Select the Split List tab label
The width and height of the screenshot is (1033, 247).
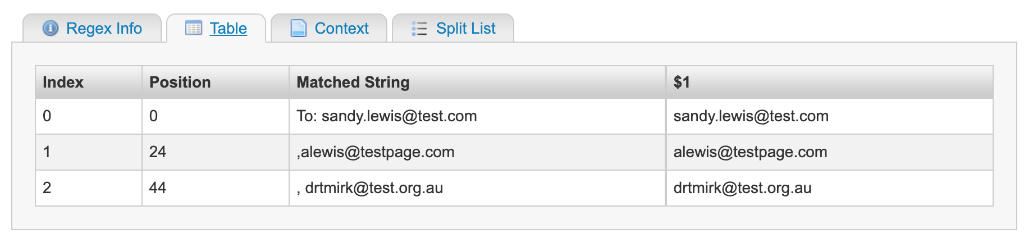pyautogui.click(x=465, y=28)
